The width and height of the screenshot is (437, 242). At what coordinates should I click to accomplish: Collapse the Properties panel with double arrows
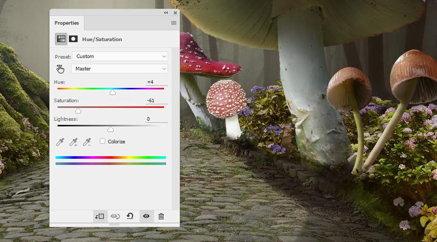[x=166, y=13]
